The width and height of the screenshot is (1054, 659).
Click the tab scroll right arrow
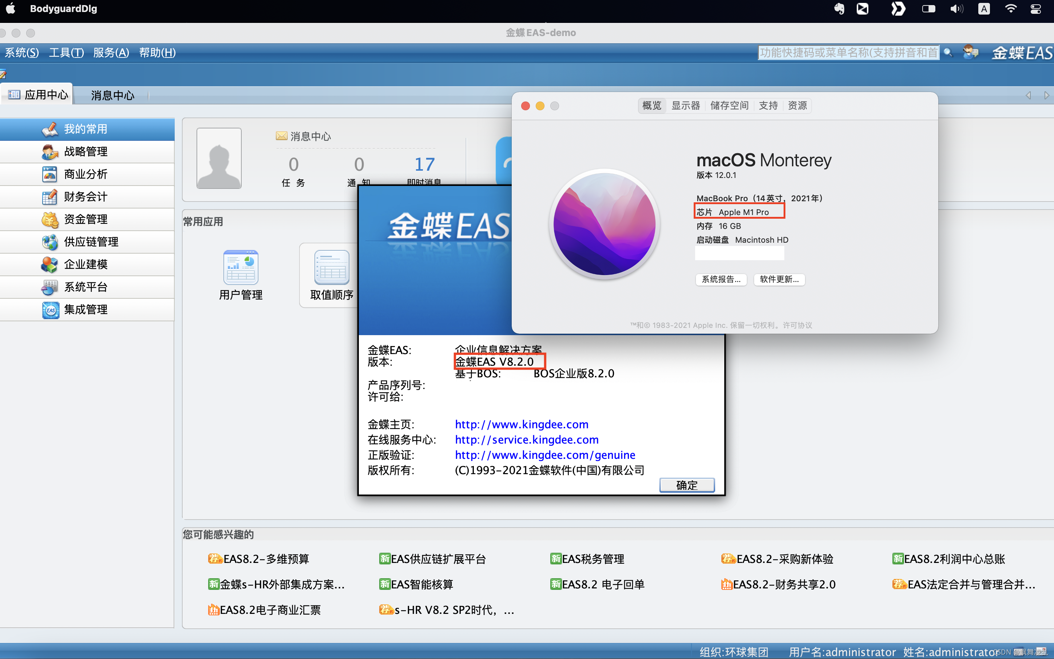tap(1047, 95)
